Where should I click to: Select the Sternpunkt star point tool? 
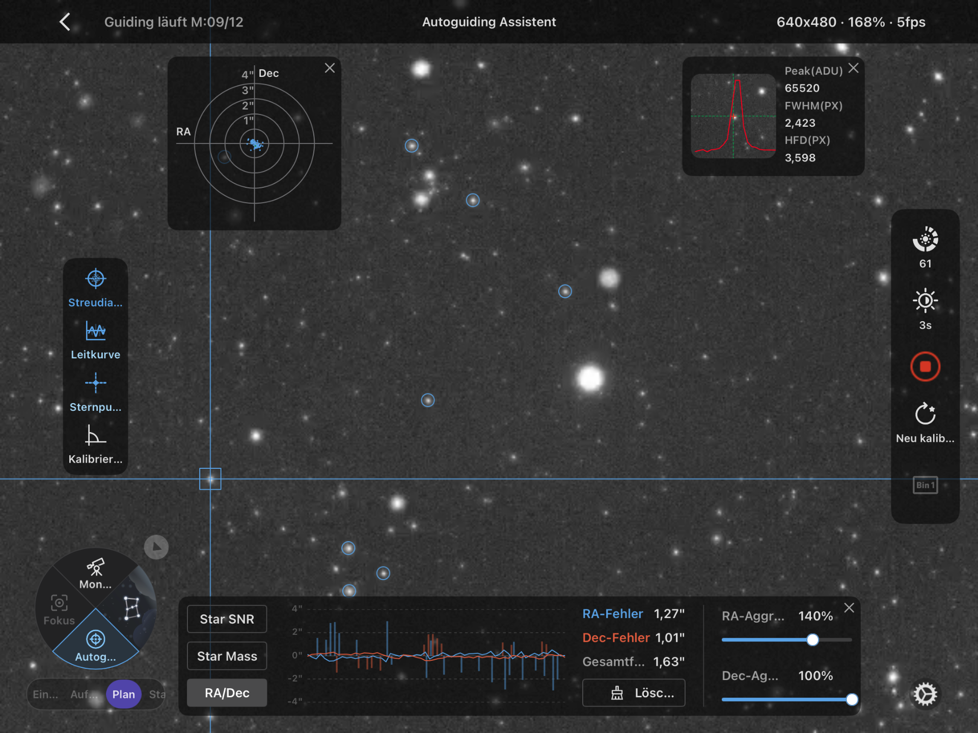coord(95,392)
